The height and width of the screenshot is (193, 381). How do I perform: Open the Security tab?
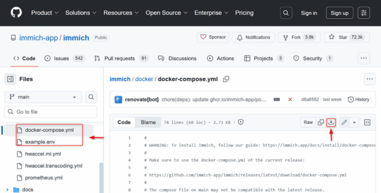click(x=313, y=58)
